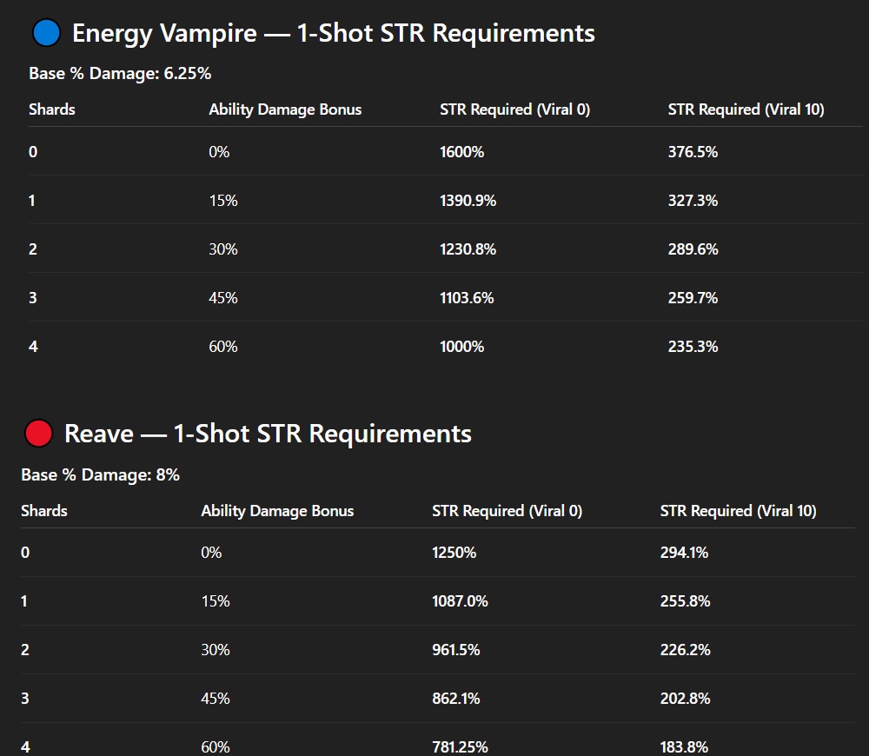The width and height of the screenshot is (869, 756).
Task: Click the '1230.8%' cell
Action: pos(468,249)
